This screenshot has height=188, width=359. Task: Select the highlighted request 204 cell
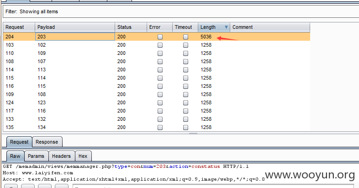tap(19, 37)
